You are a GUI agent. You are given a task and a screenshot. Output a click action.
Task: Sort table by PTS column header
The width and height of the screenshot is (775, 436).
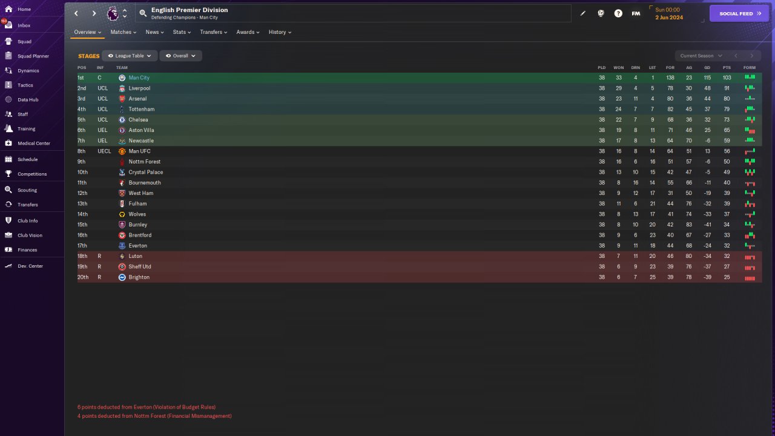tap(727, 68)
